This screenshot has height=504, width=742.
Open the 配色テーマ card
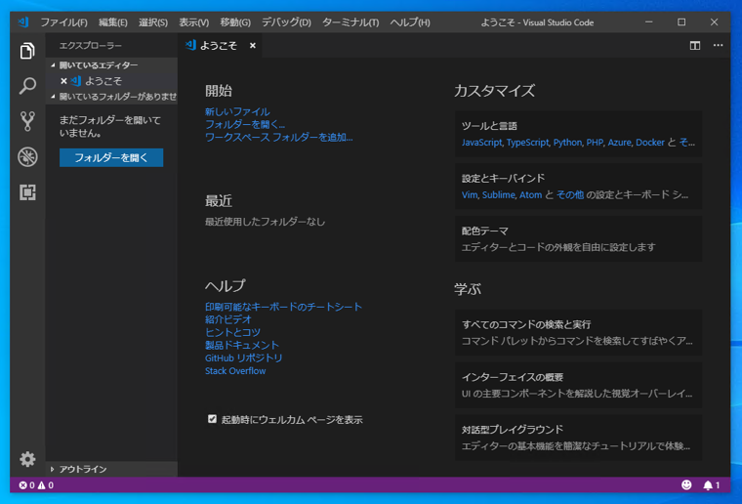point(578,239)
